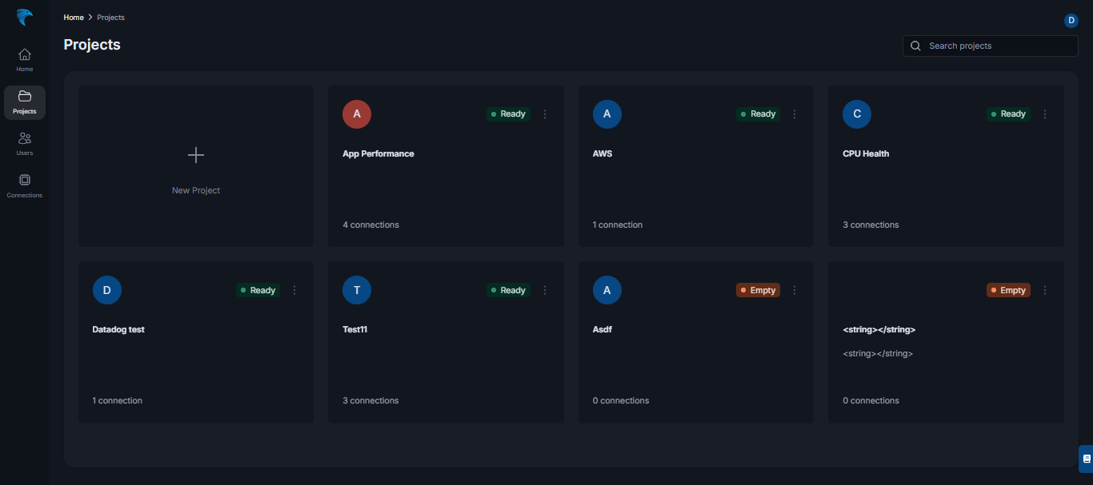Click the bird logo in sidebar

tap(25, 18)
